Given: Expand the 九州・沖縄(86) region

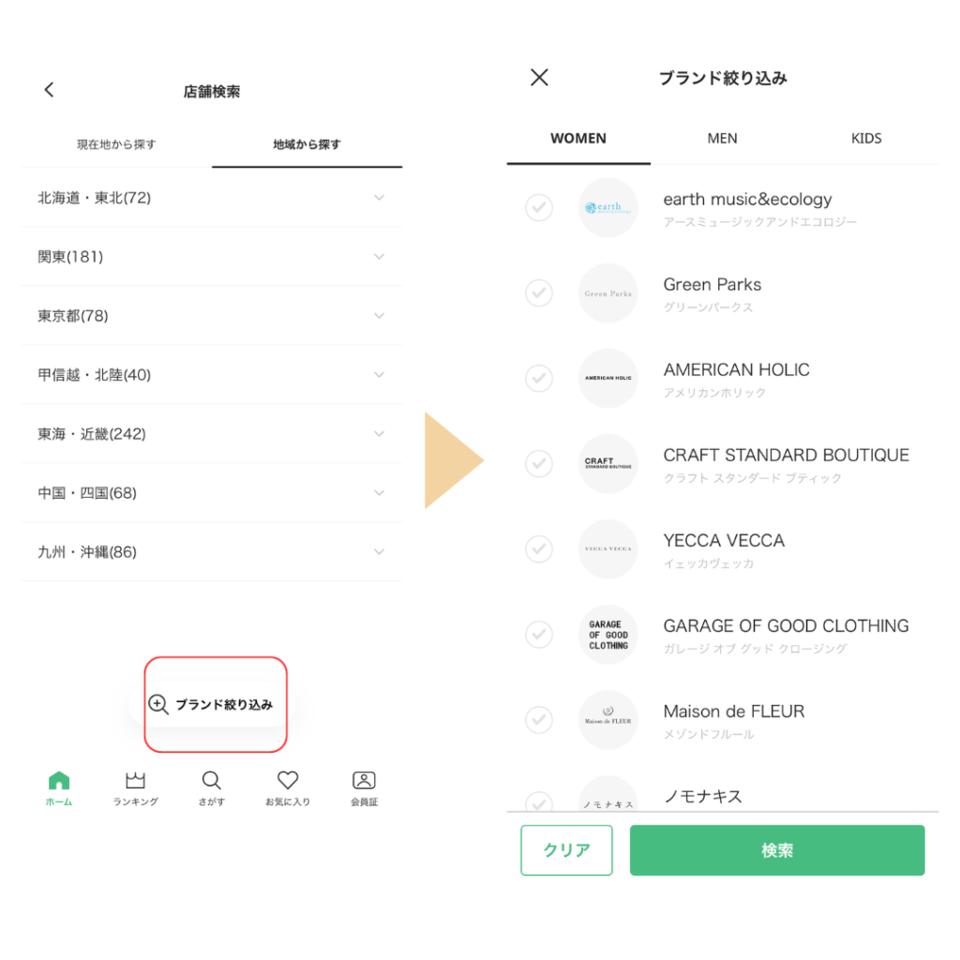Looking at the screenshot, I should (212, 552).
